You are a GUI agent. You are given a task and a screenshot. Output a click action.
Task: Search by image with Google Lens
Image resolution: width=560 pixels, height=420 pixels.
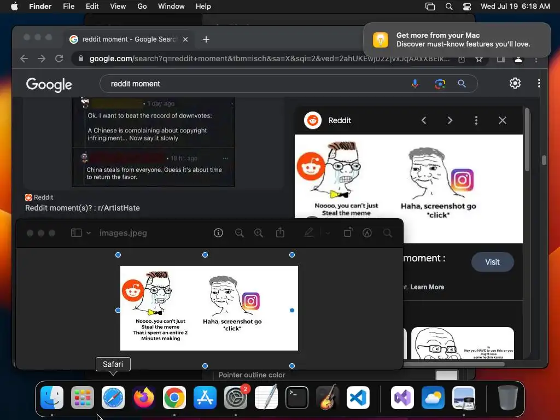[440, 84]
